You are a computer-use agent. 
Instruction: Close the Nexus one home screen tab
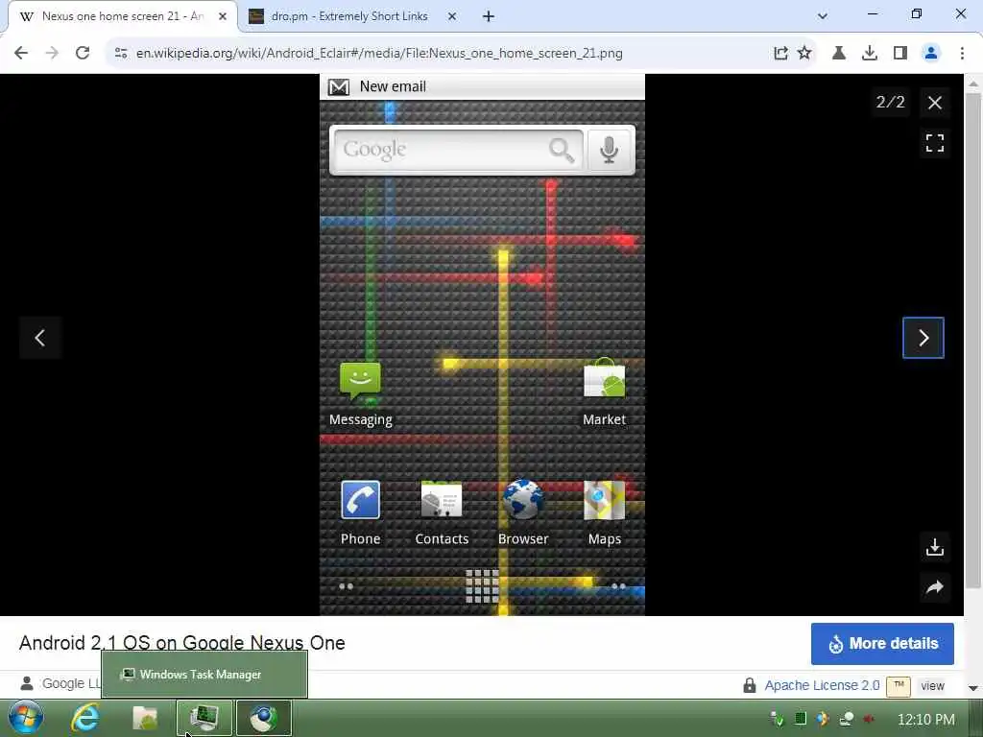pos(223,17)
